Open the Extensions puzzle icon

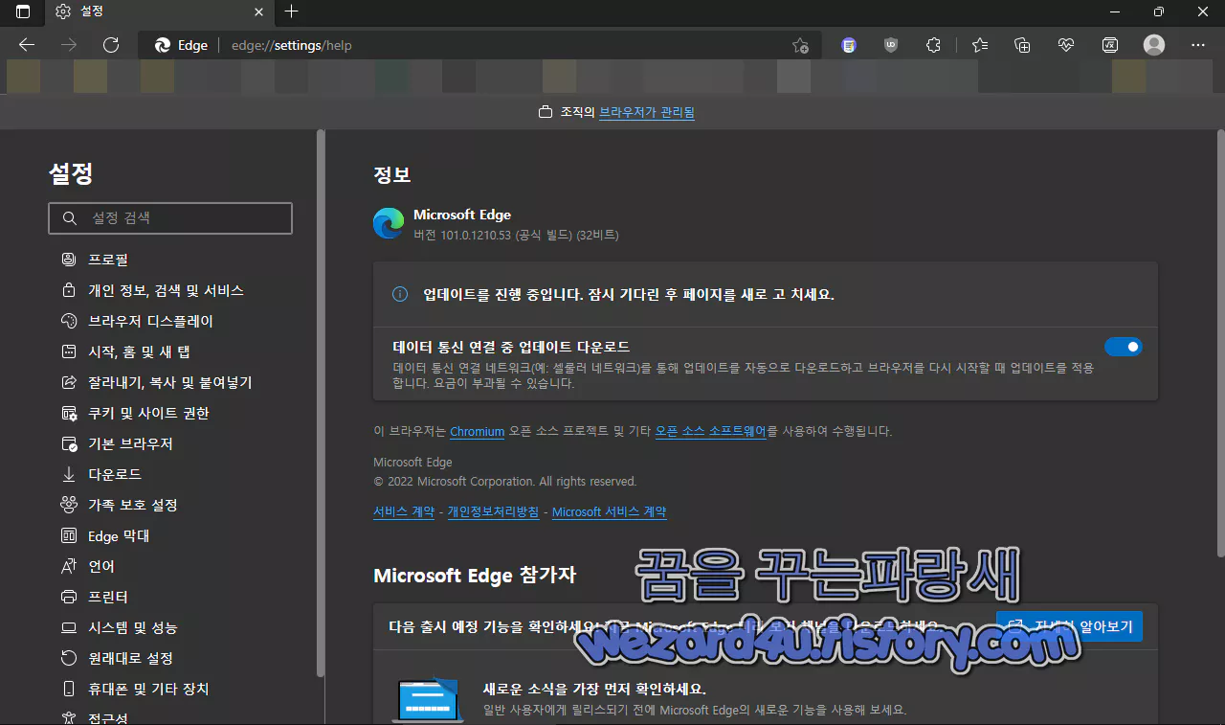tap(933, 44)
